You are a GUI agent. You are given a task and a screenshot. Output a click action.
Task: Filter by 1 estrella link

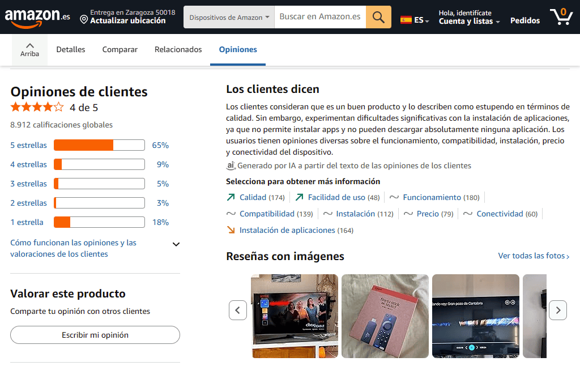tap(27, 222)
